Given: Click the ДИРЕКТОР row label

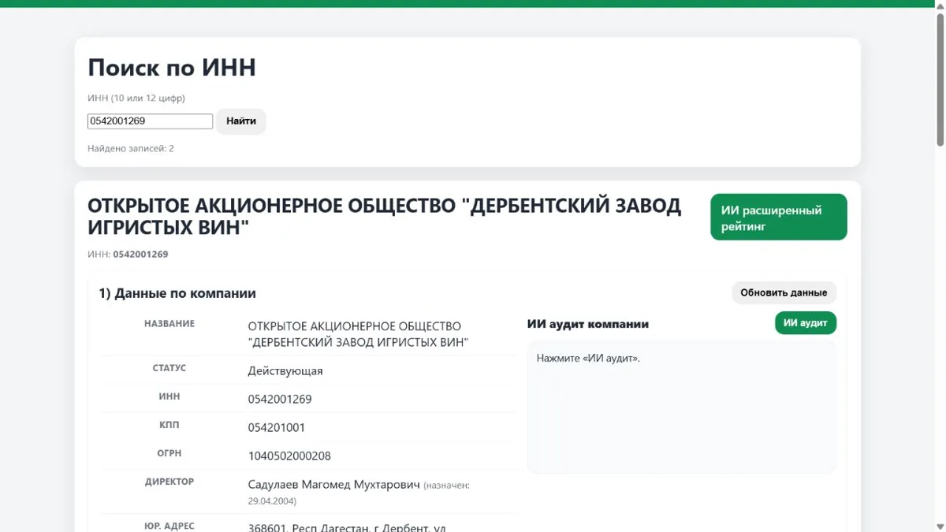Looking at the screenshot, I should 169,482.
